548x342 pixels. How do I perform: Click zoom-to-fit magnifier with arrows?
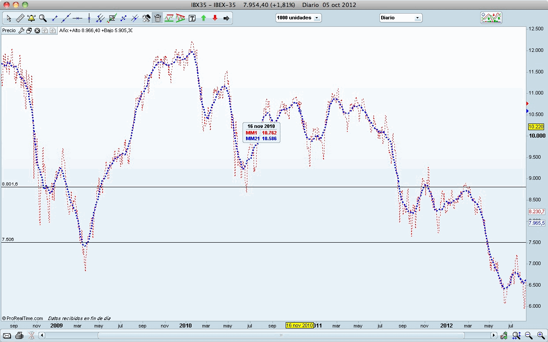point(516,335)
